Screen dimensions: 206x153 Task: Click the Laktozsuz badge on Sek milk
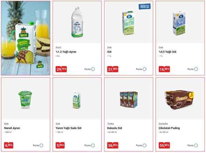point(144,6)
